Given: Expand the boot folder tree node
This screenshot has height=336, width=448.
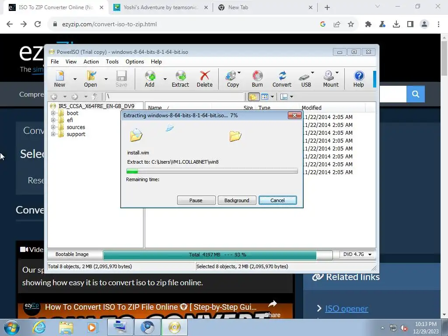Looking at the screenshot, I should 53,113.
